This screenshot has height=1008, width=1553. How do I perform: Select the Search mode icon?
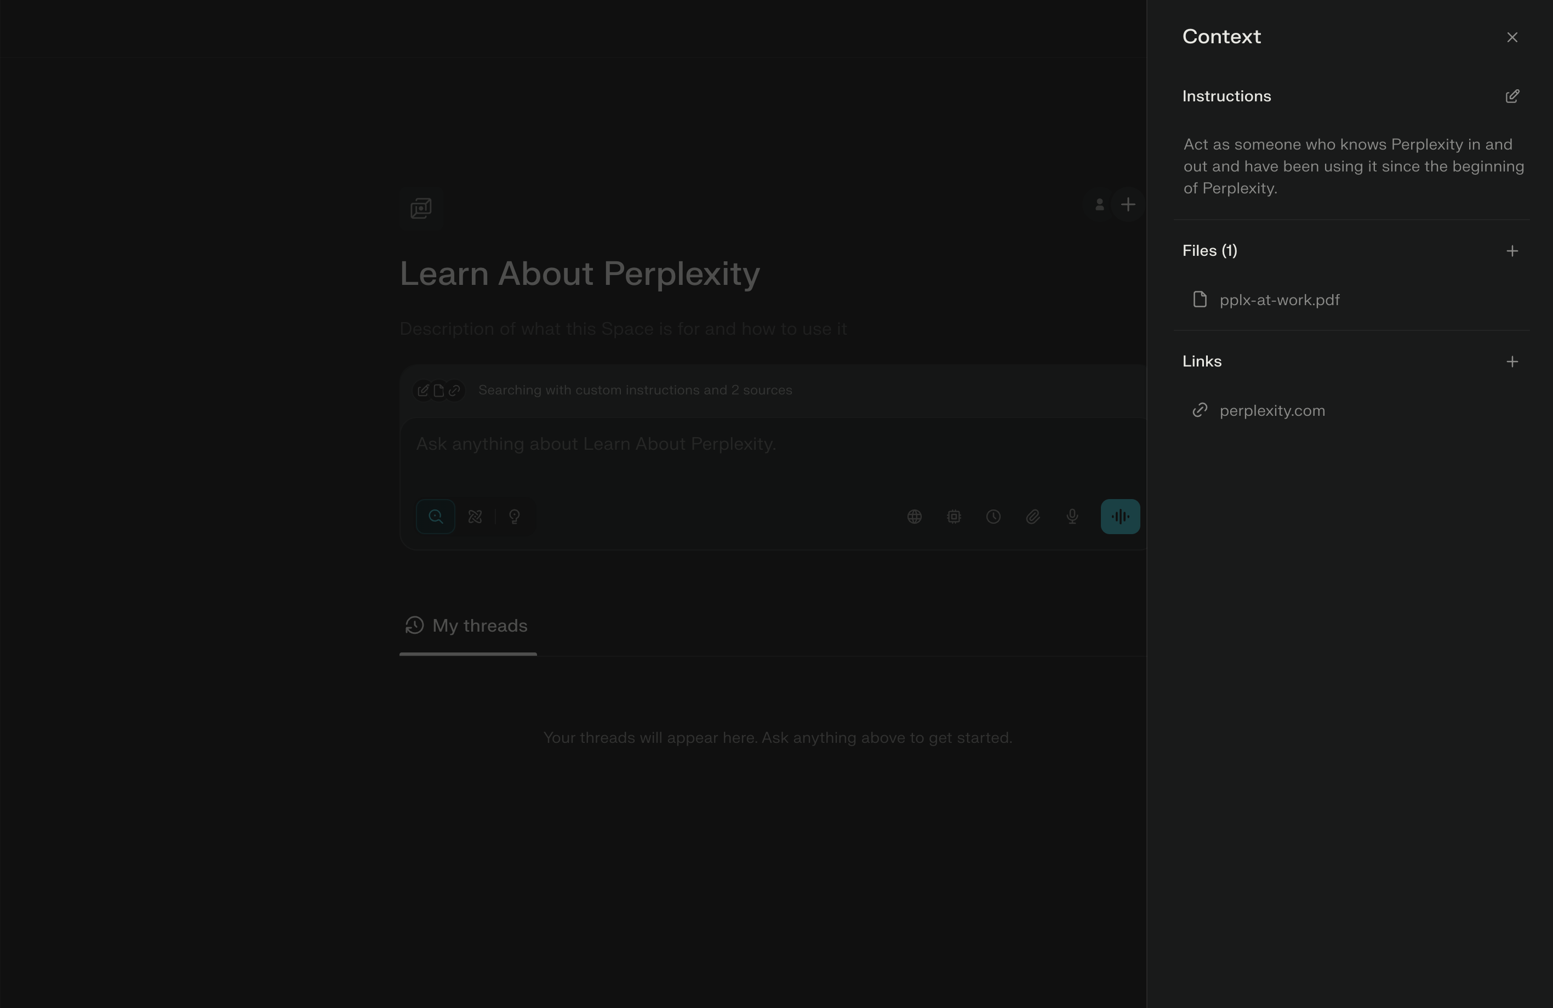(x=435, y=517)
